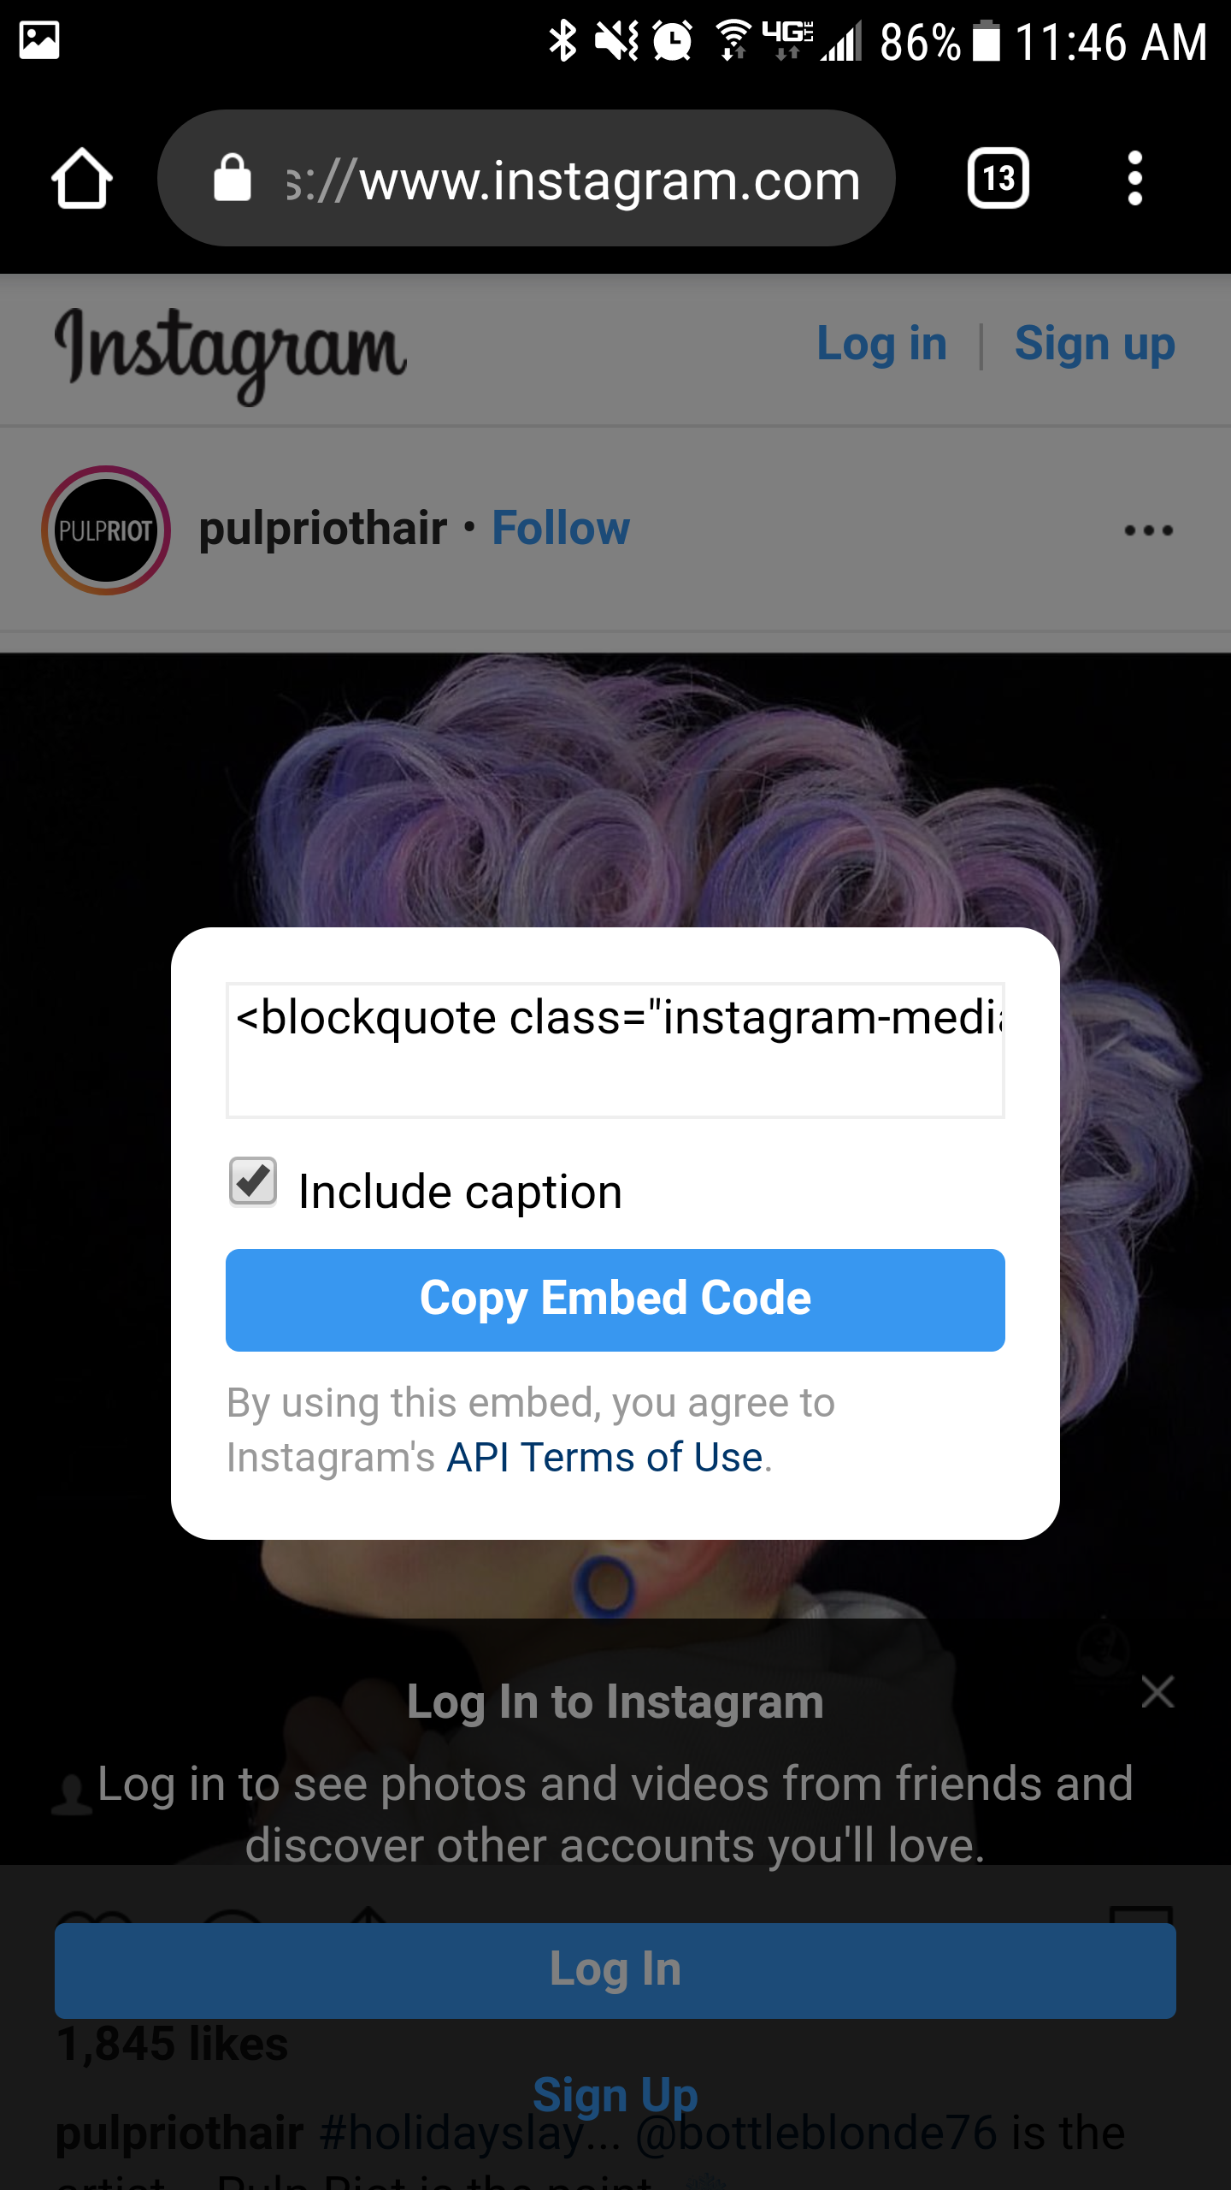1231x2190 pixels.
Task: Click the Copy Embed Code button
Action: click(x=615, y=1300)
